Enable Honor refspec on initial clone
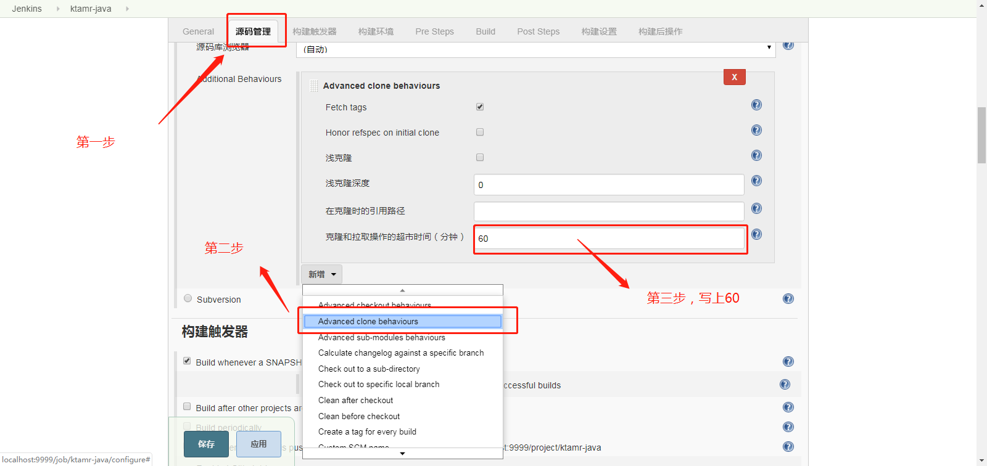The width and height of the screenshot is (987, 466). click(x=480, y=132)
